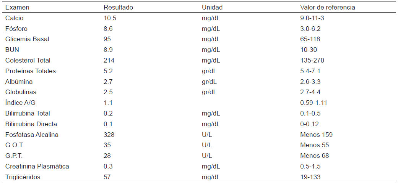
Task: Select the Glicemia Basal row label
Action: 27,39
